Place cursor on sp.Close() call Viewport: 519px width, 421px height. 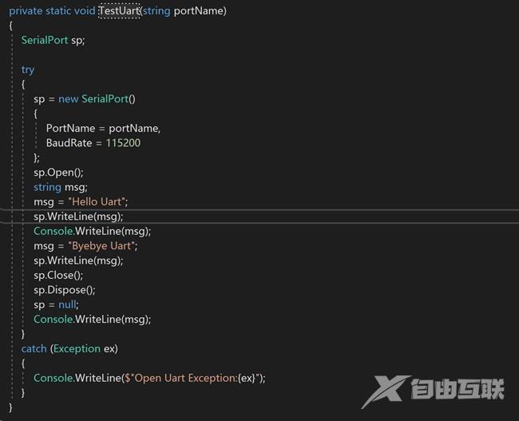point(58,275)
